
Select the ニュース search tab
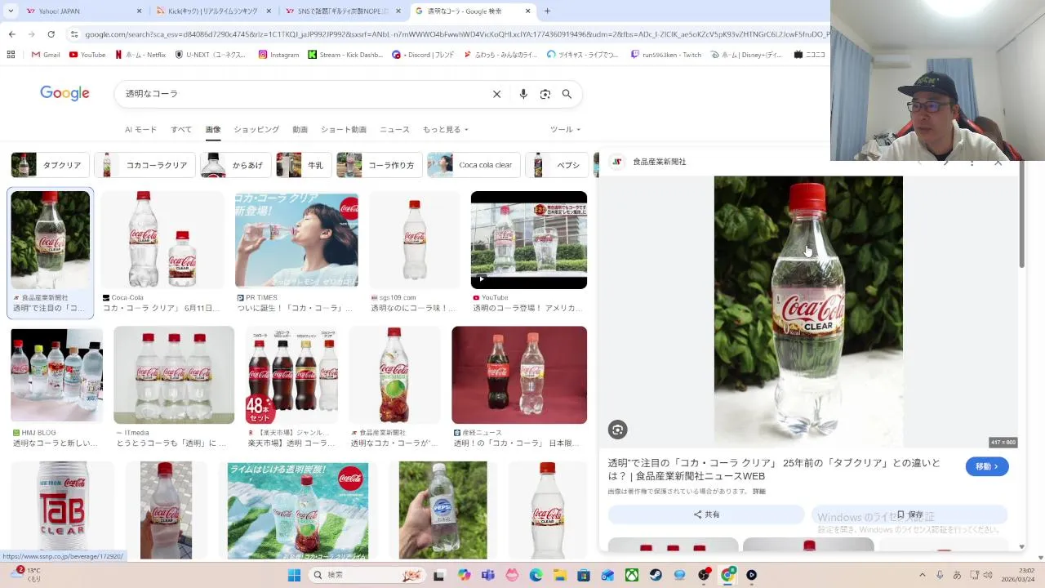point(394,130)
